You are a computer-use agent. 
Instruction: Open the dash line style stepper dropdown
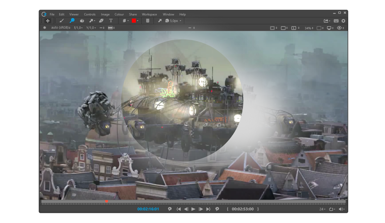[x=102, y=28]
